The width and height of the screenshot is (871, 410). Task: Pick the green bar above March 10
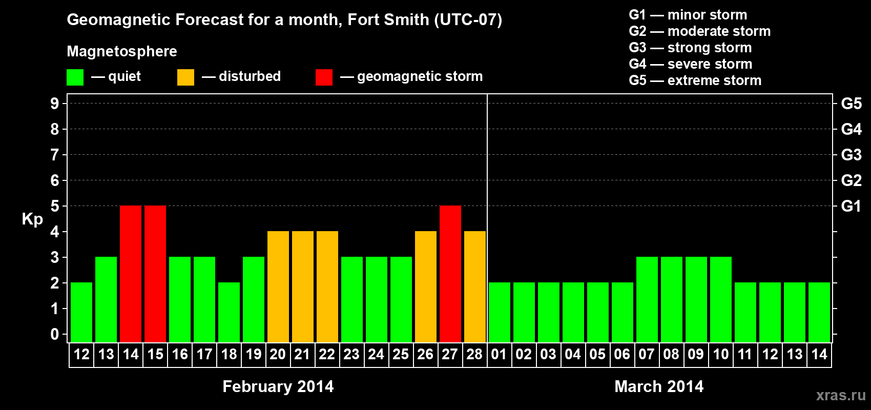[721, 299]
